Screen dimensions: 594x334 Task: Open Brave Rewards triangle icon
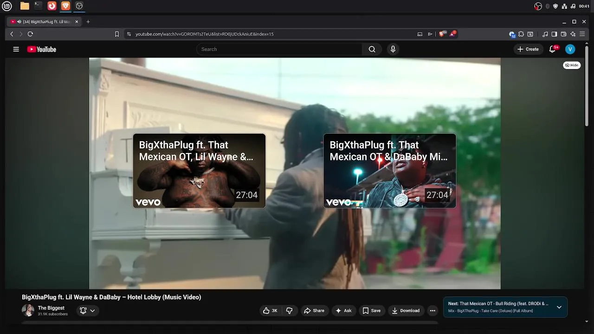tap(452, 34)
